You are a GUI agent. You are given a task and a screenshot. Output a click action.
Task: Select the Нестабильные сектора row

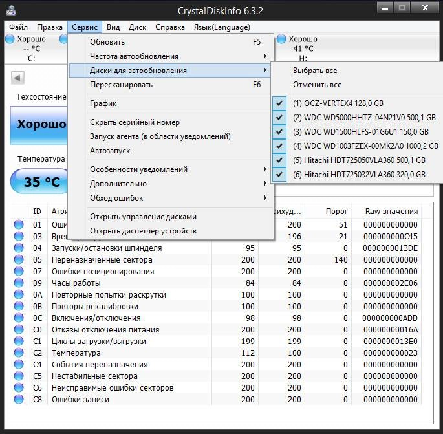[216, 376]
